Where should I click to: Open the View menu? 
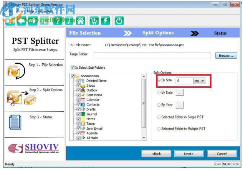[x=19, y=11]
